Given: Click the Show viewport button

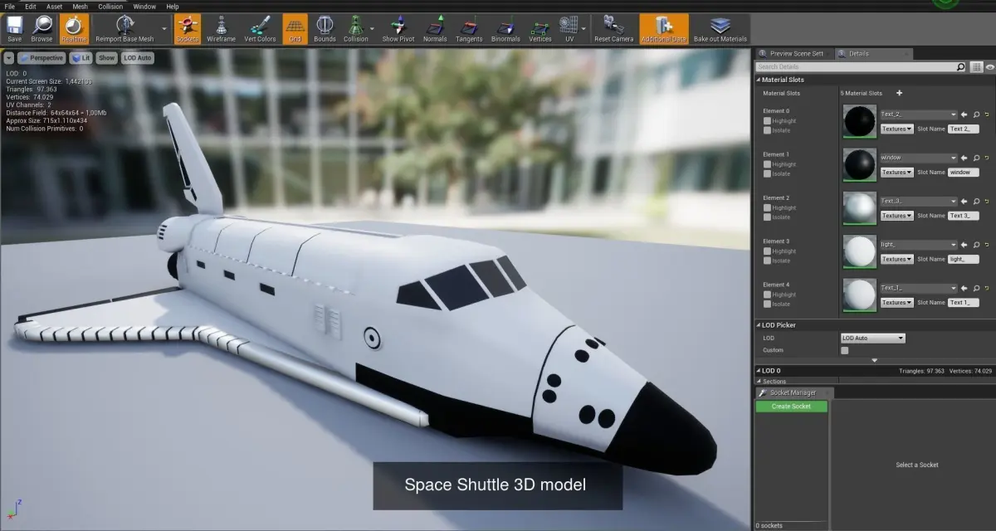Looking at the screenshot, I should click(x=107, y=58).
